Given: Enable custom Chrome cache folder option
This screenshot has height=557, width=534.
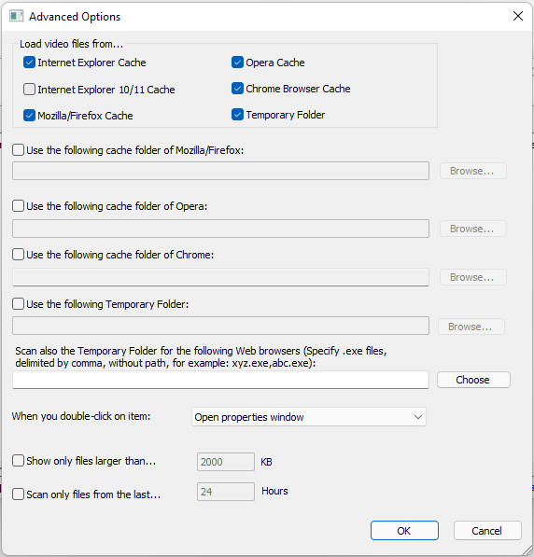Looking at the screenshot, I should point(18,255).
